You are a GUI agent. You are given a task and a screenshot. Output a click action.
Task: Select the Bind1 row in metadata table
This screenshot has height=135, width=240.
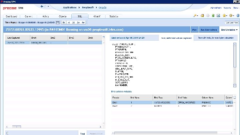172,102
